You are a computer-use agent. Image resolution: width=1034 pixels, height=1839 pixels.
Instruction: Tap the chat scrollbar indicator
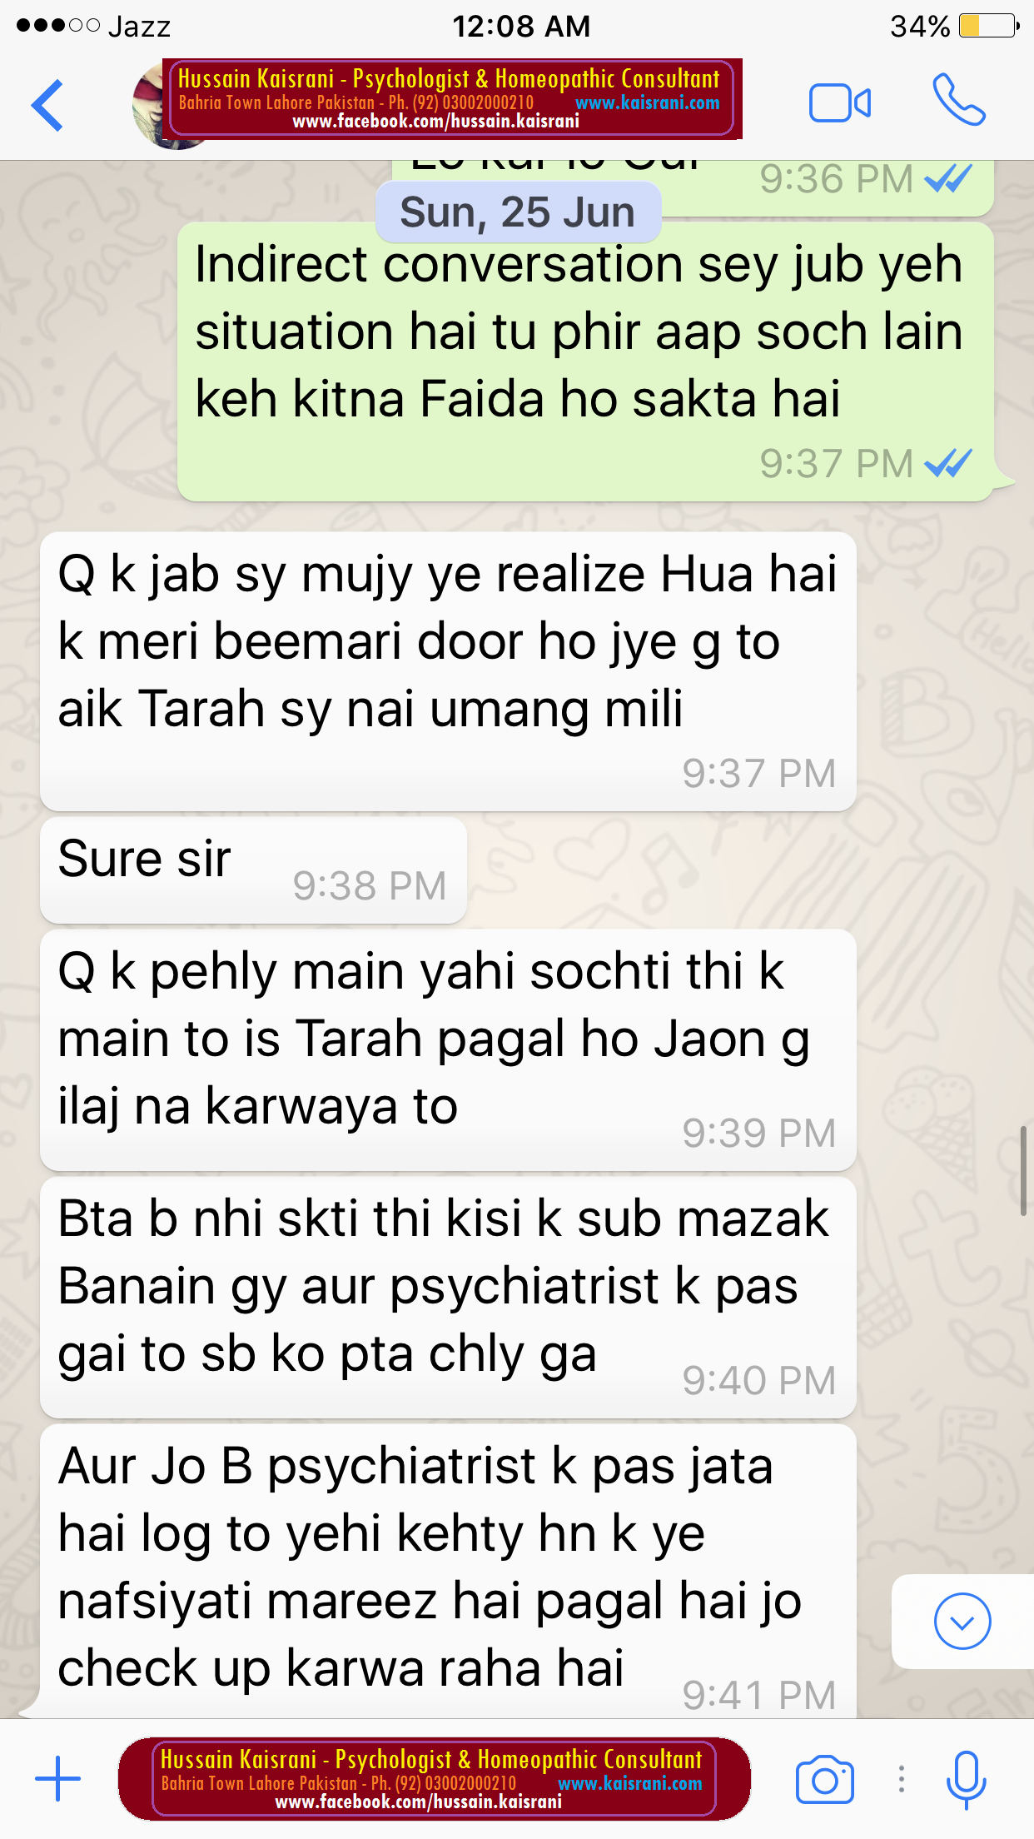pos(1023,1170)
